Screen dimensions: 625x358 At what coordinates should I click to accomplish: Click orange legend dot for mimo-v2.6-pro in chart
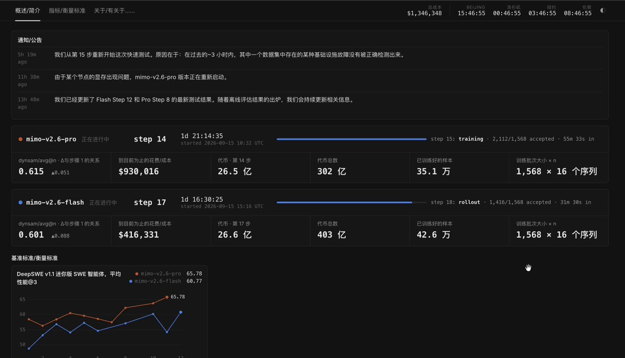pos(137,273)
